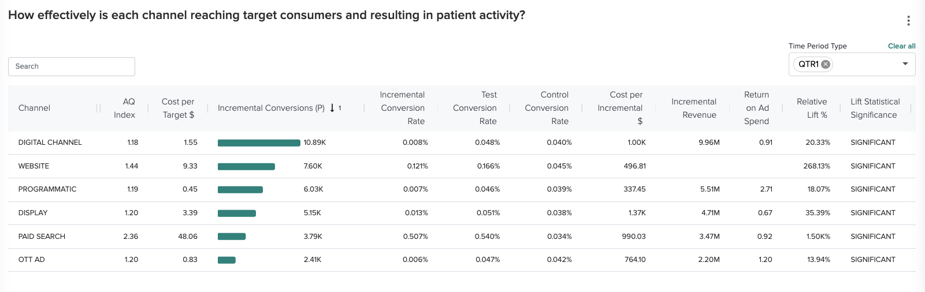Remove the QTR1 filter chip
Image resolution: width=925 pixels, height=292 pixels.
826,65
